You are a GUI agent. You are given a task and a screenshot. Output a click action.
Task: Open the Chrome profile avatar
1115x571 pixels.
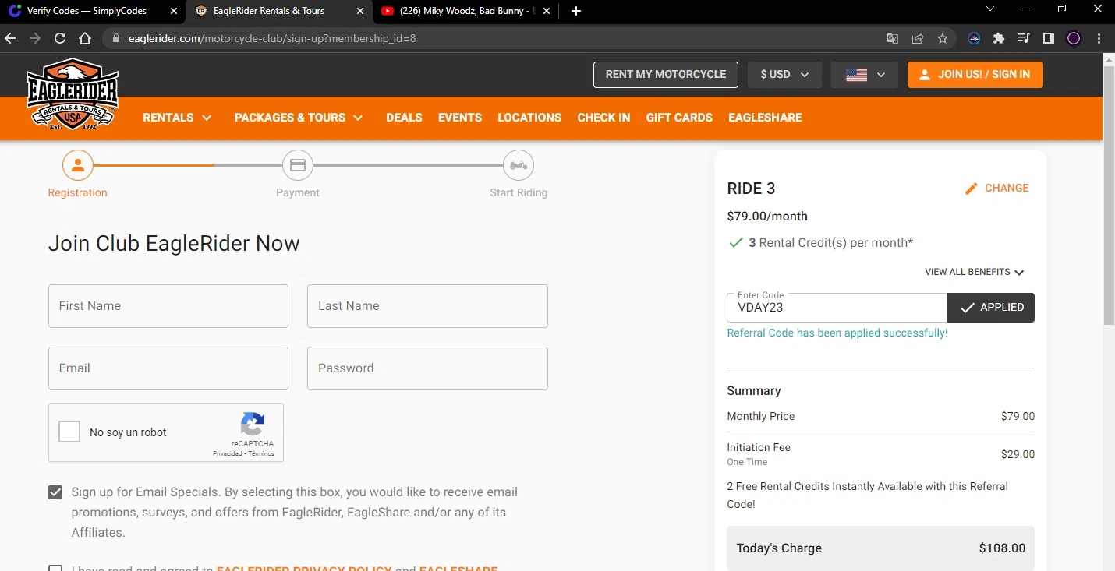tap(1074, 38)
